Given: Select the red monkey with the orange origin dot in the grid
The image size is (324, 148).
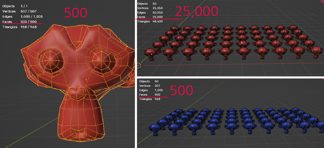Looking at the screenshot, I should [151, 54].
